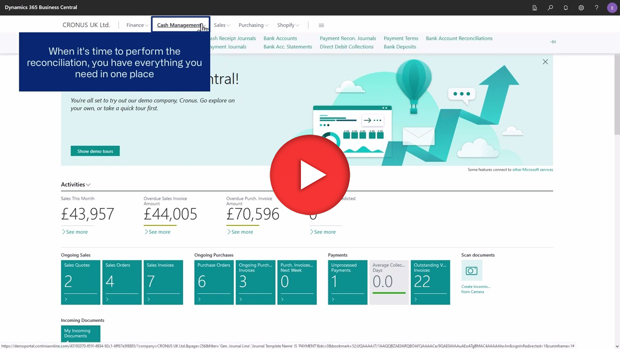The height and width of the screenshot is (349, 620).
Task: Open Payment Terms
Action: (x=401, y=38)
